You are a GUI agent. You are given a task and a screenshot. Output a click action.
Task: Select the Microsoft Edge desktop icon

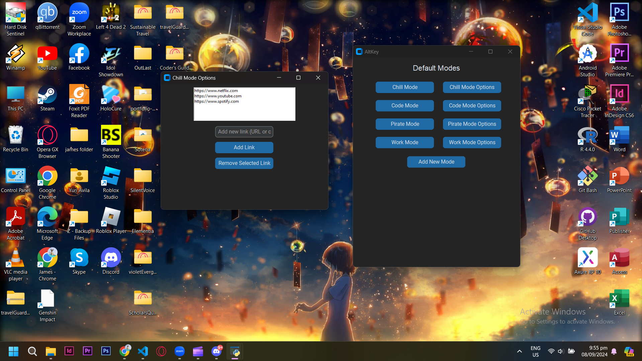(x=48, y=223)
